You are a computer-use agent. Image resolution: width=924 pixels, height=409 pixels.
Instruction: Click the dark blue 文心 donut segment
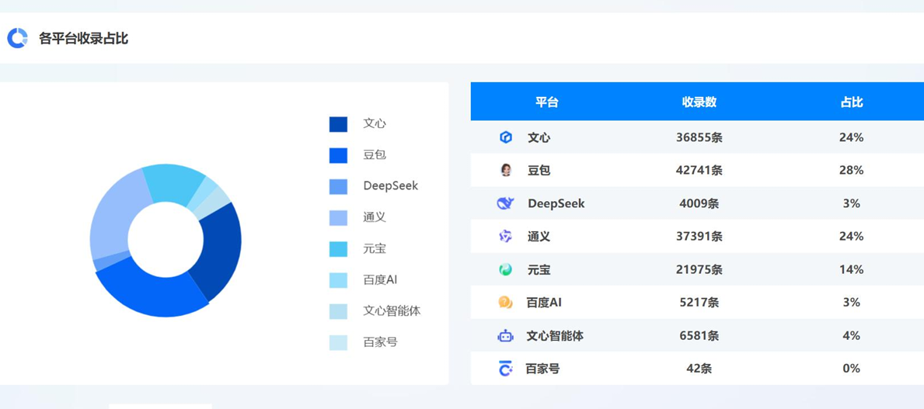pos(221,253)
